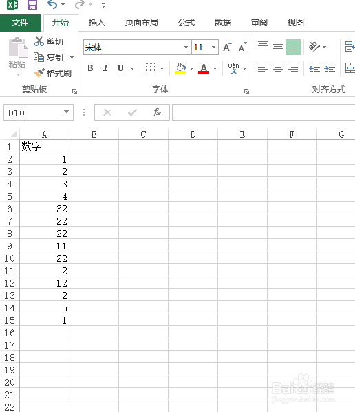
Task: Click inside the formula bar input
Action: (x=263, y=112)
